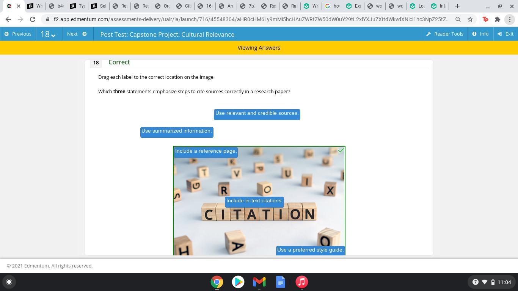Click the address bar URL field

click(x=250, y=19)
